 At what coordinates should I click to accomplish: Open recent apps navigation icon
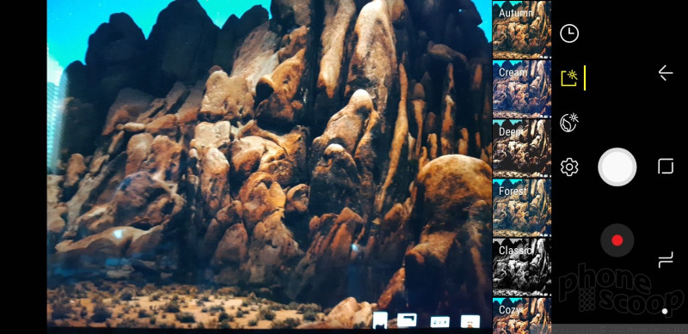(666, 260)
